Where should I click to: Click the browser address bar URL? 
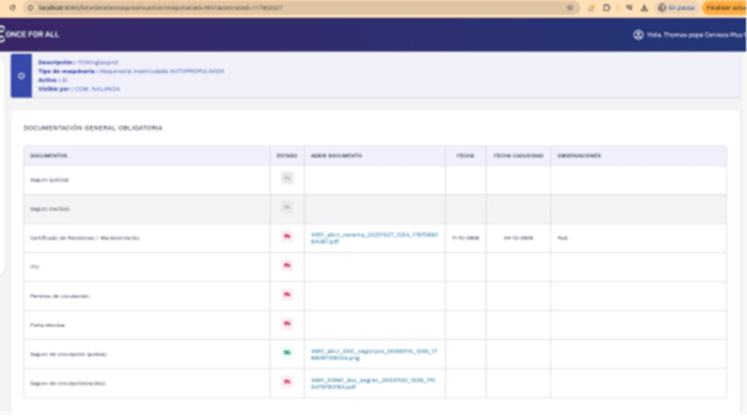[x=254, y=7]
